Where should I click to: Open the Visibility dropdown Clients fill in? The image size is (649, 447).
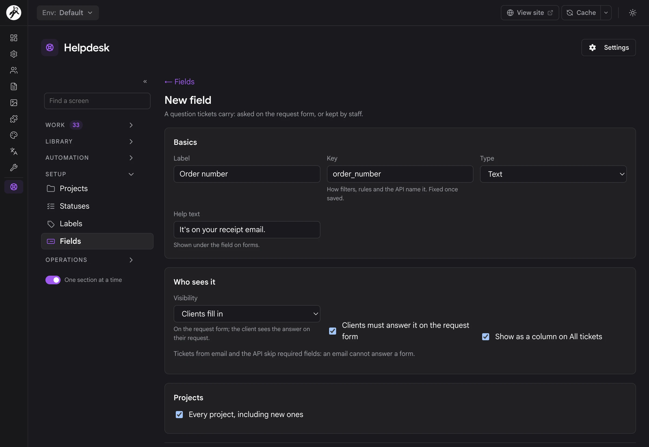click(247, 314)
